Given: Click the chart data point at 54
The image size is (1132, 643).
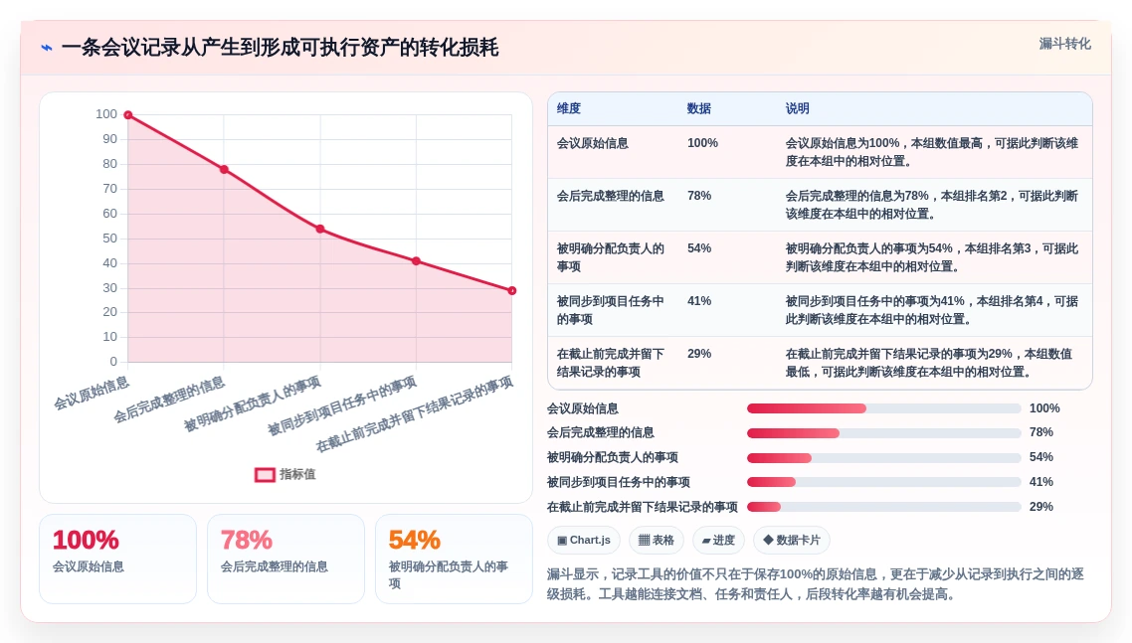Looking at the screenshot, I should coord(320,229).
